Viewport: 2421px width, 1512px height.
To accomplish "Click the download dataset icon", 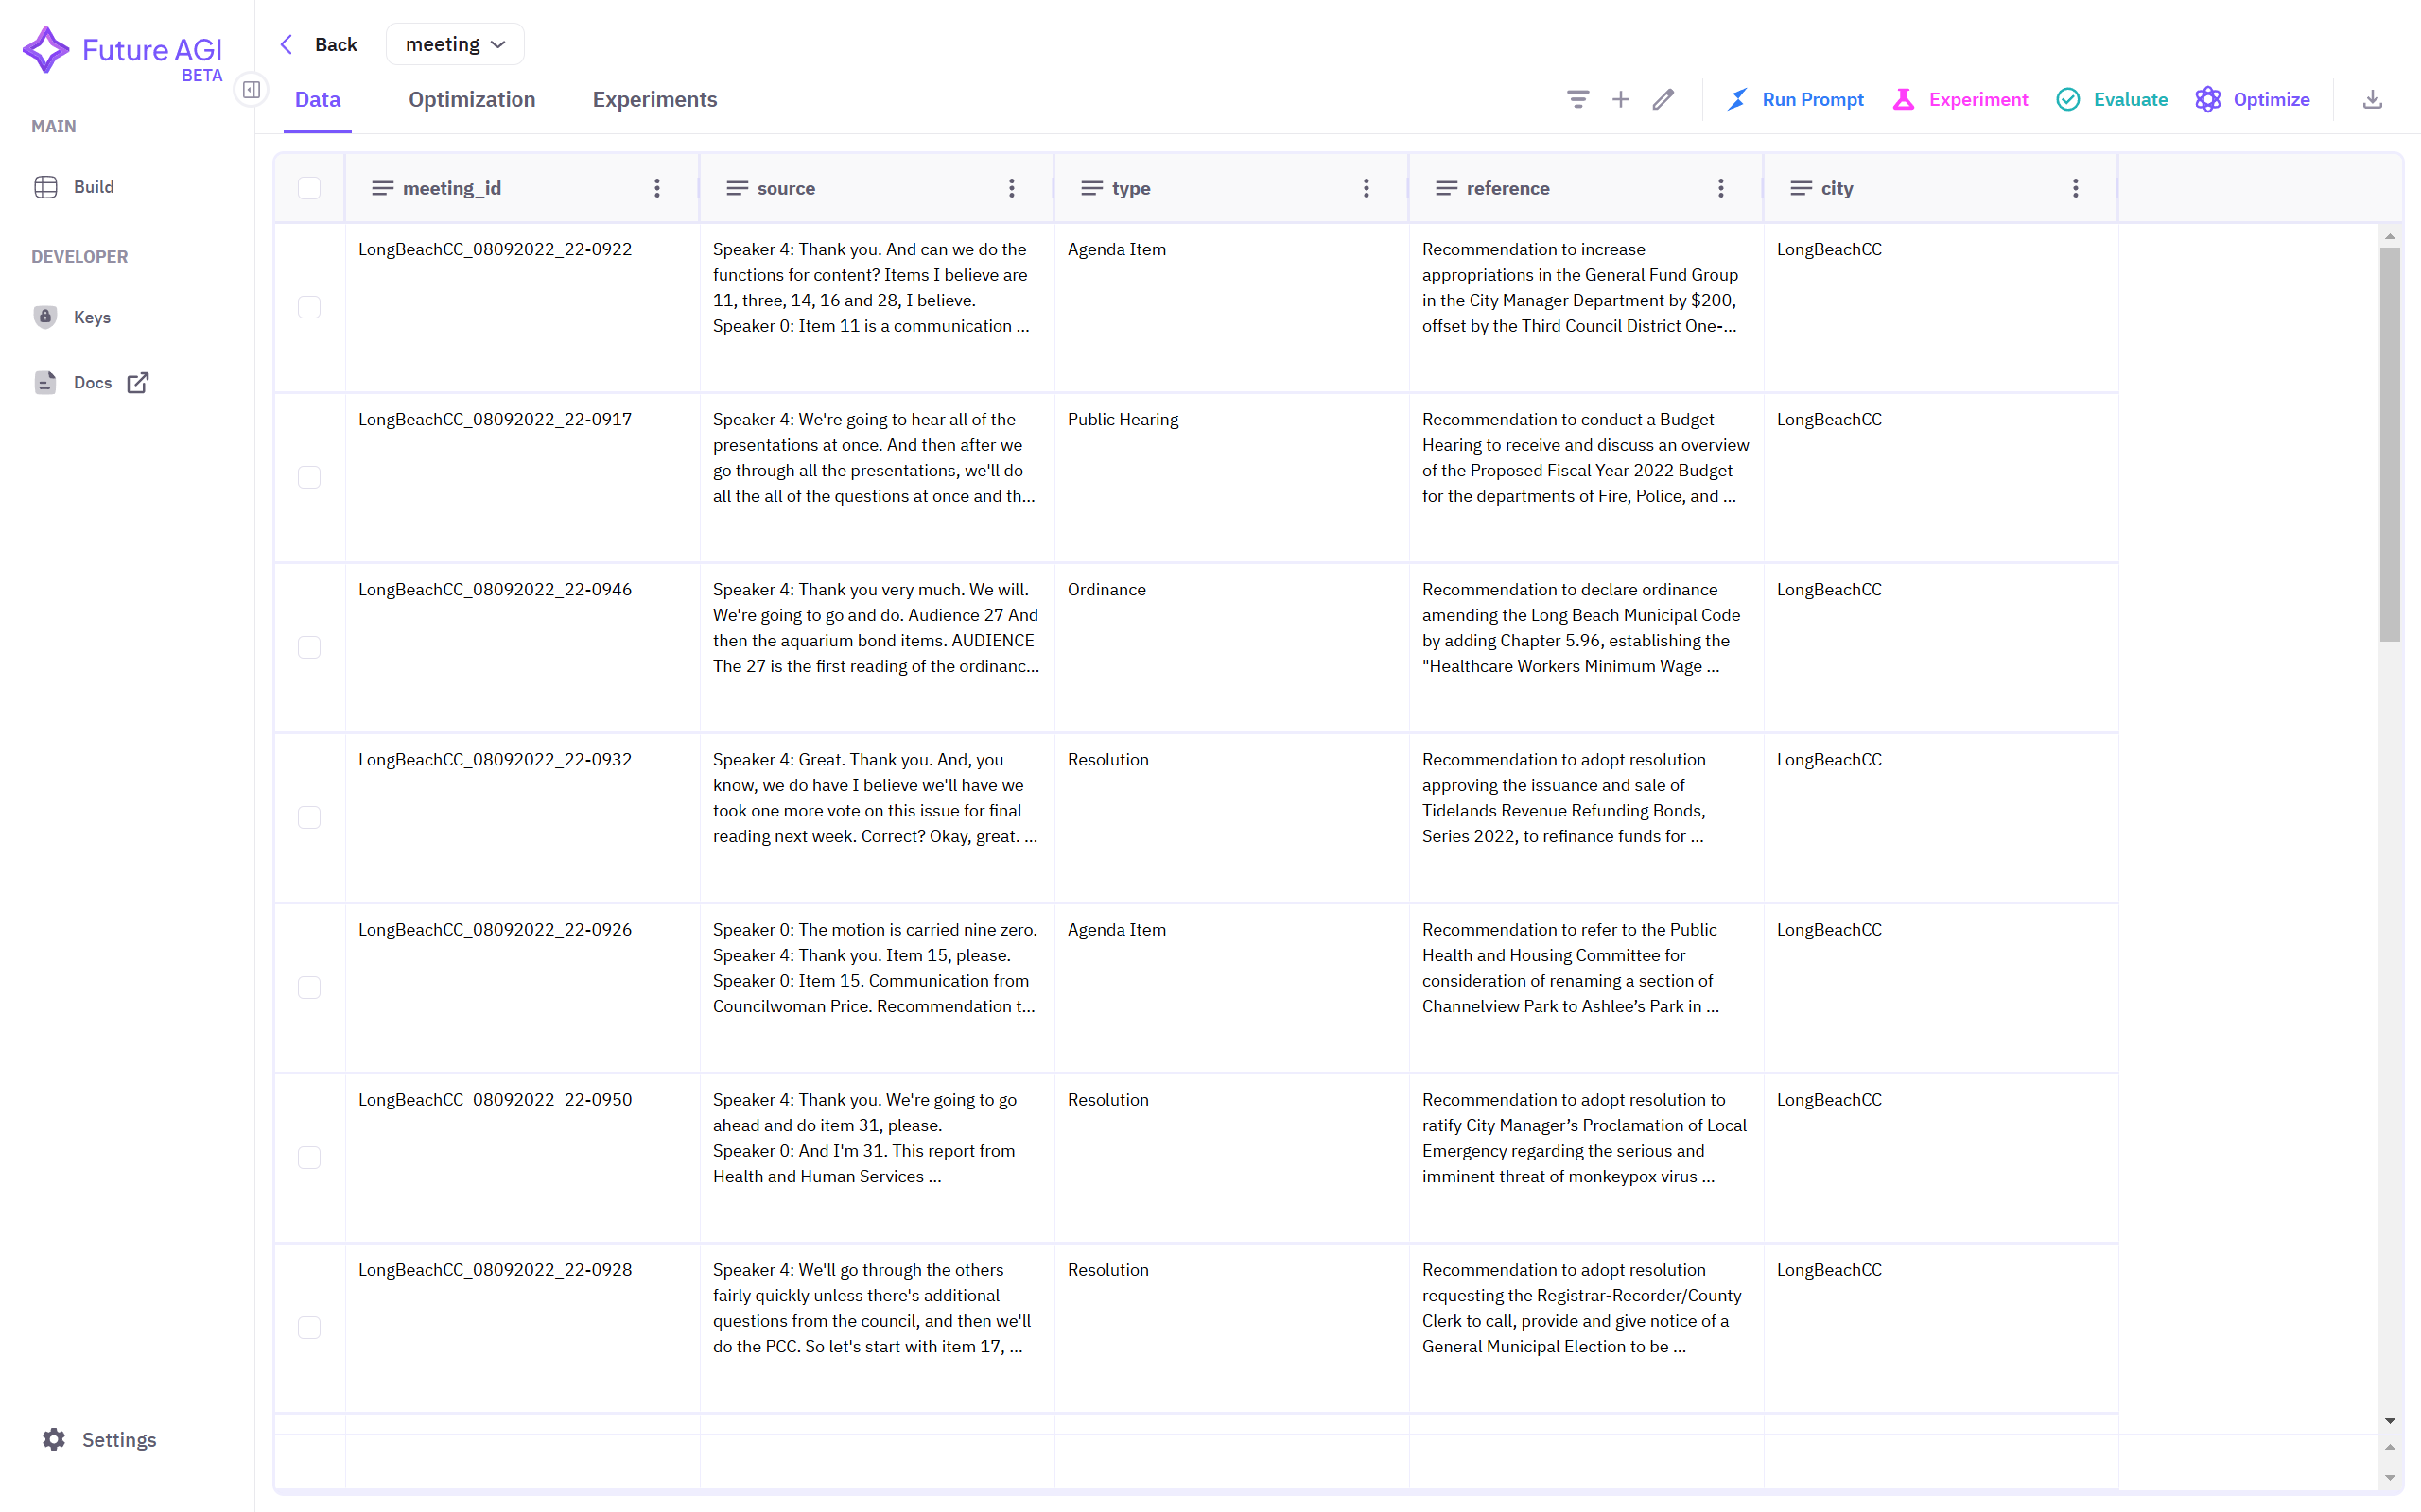I will (x=2372, y=99).
